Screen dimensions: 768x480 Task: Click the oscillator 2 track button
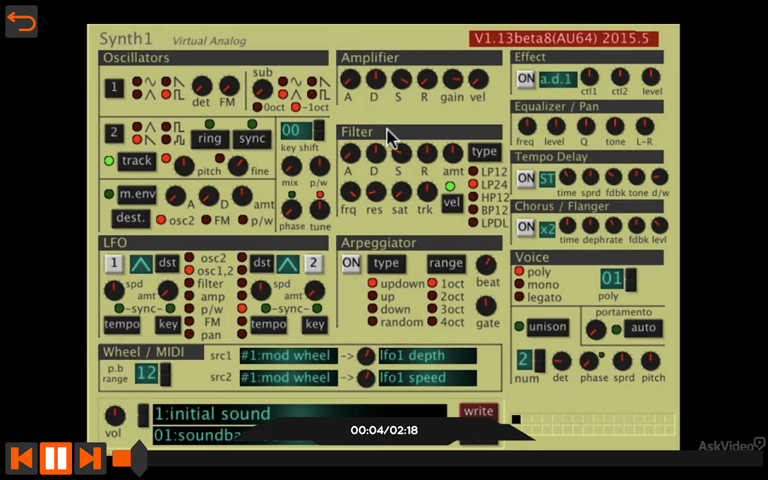pos(137,161)
